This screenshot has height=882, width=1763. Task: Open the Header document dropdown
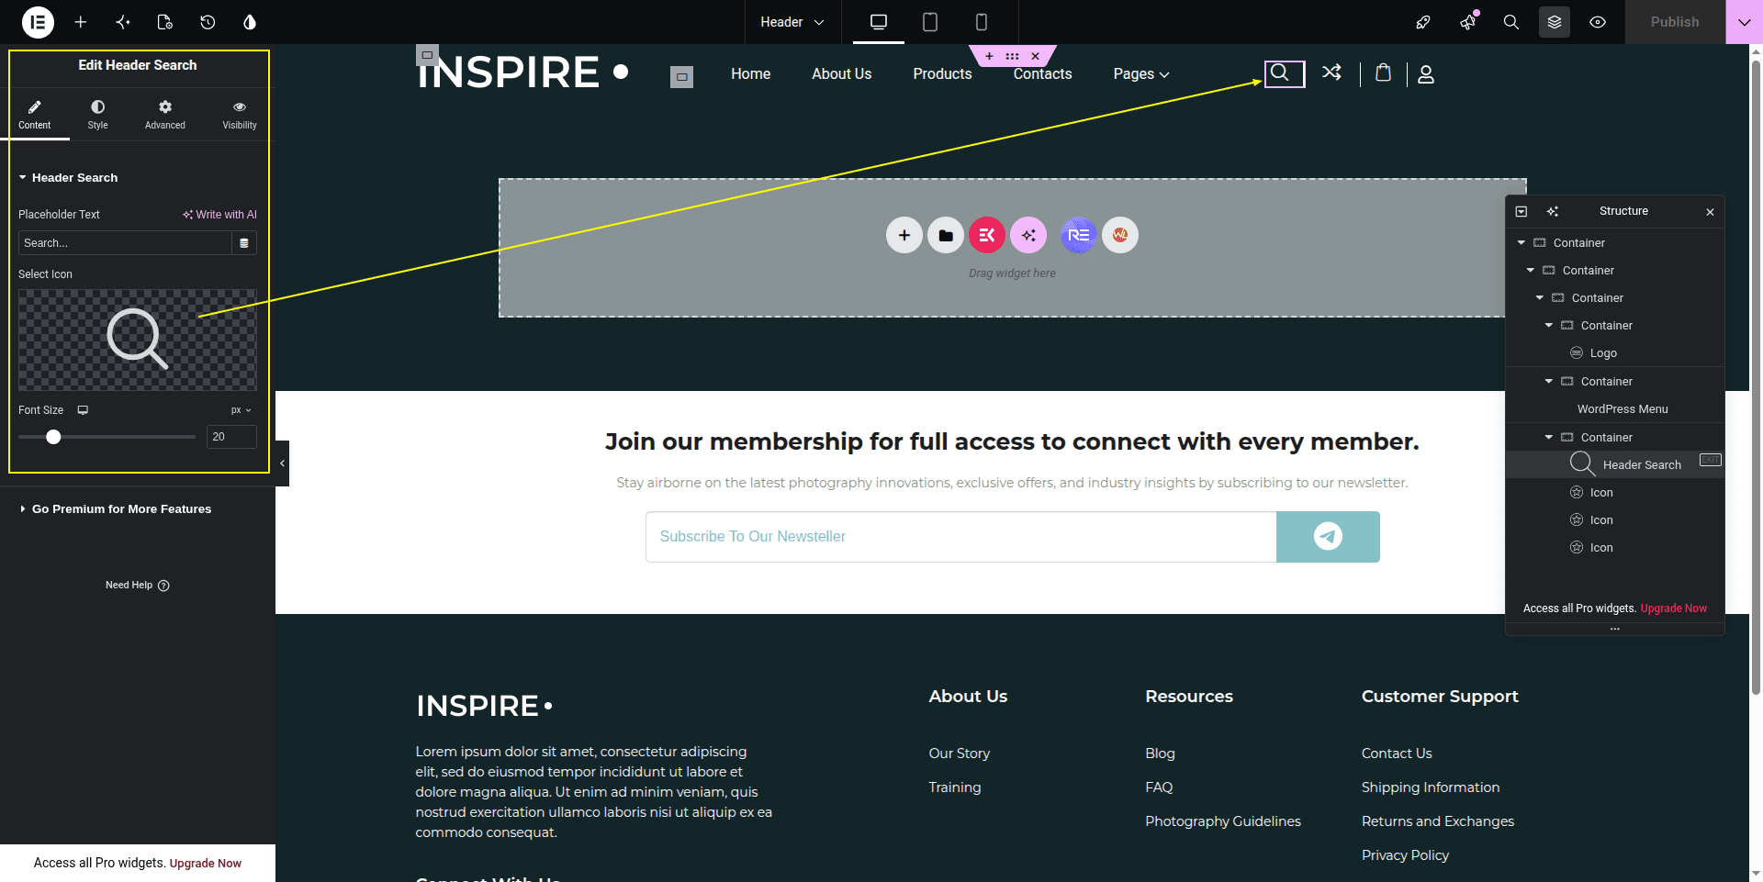coord(792,22)
